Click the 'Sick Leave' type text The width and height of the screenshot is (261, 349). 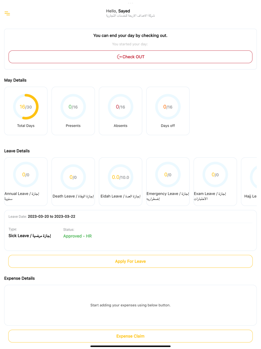click(30, 236)
